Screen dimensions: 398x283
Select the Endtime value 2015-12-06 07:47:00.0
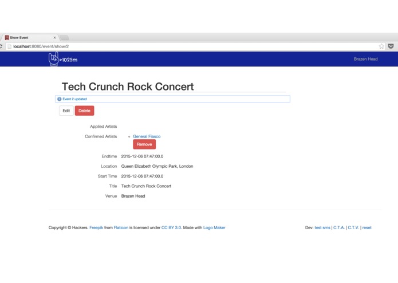coord(142,156)
